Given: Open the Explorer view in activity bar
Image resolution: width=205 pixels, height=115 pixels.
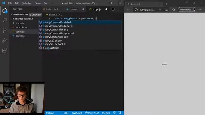Looking at the screenshot, I should click(x=4, y=11).
